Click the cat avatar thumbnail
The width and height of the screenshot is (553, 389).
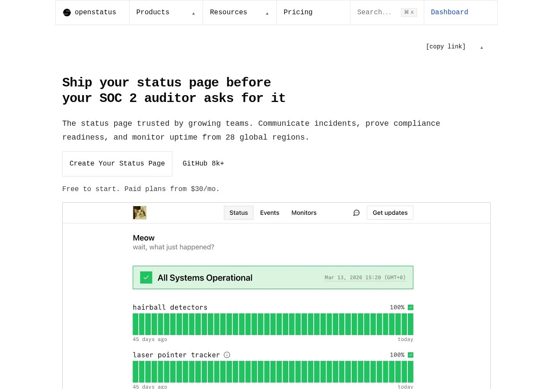(140, 213)
